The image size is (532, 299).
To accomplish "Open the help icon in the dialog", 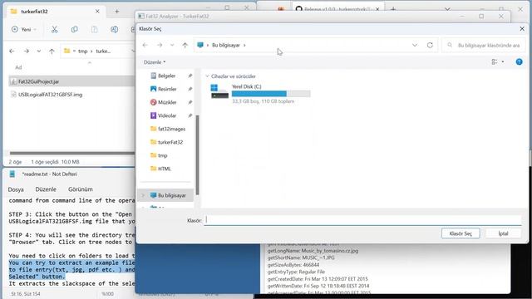I will click(519, 61).
